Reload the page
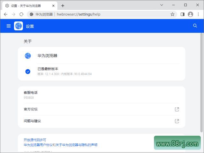 point(21,14)
